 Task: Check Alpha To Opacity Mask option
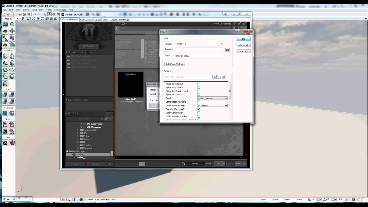coord(199,91)
